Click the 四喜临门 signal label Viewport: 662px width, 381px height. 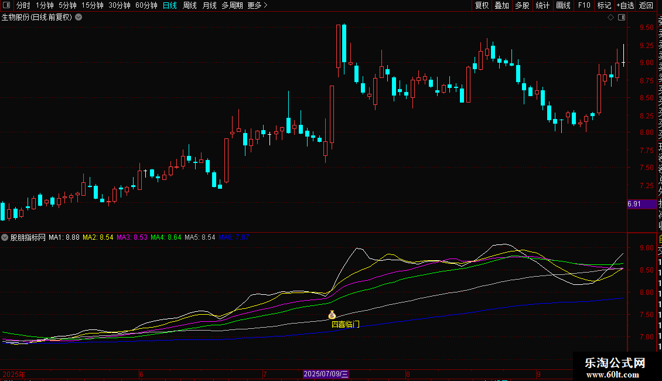[346, 324]
